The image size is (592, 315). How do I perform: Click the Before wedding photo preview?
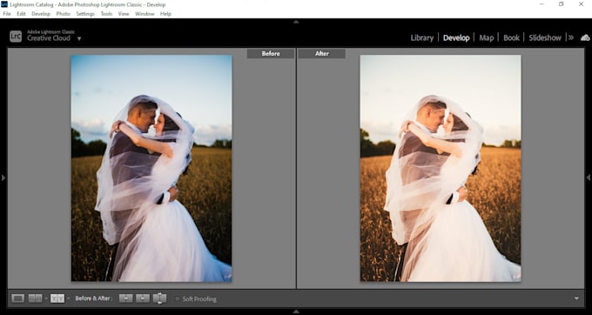coord(151,168)
